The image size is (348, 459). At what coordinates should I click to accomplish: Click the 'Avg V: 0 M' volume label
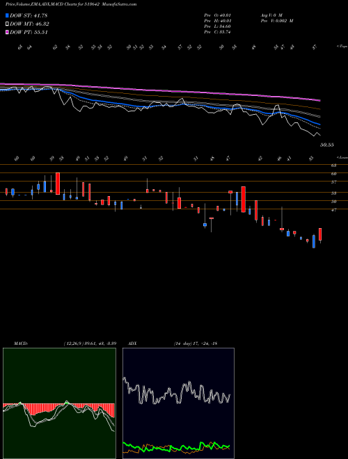(x=271, y=15)
